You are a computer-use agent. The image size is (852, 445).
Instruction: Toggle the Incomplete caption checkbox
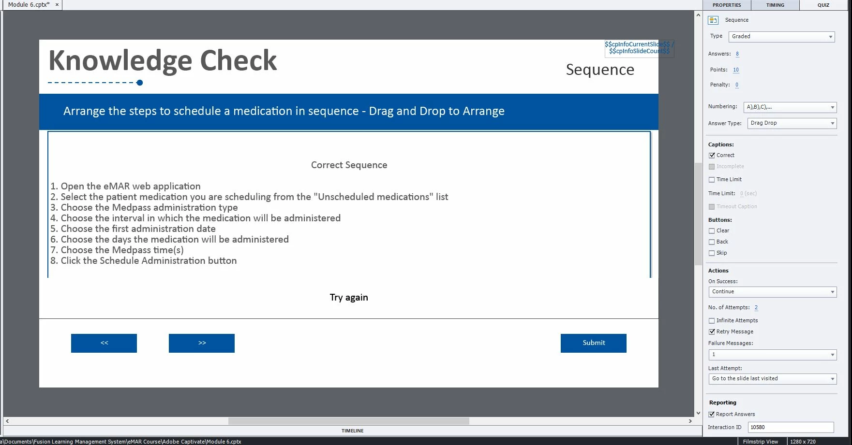pyautogui.click(x=712, y=167)
